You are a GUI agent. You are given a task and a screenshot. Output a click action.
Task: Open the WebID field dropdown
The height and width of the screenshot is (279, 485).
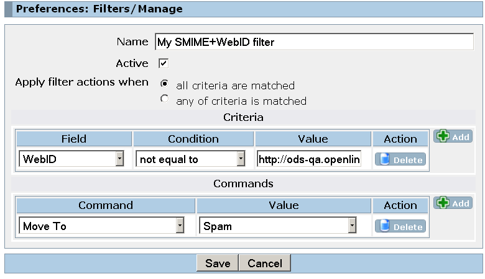tap(72, 159)
